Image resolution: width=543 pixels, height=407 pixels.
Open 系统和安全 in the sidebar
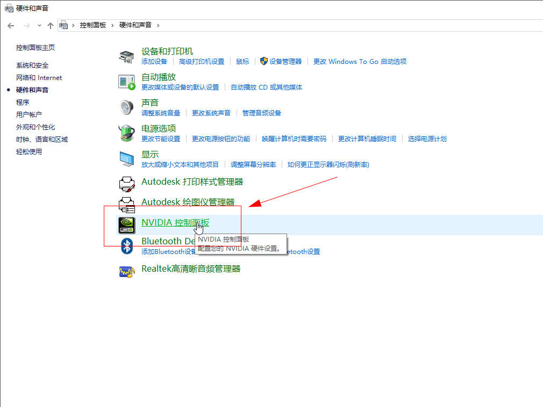[x=32, y=66]
